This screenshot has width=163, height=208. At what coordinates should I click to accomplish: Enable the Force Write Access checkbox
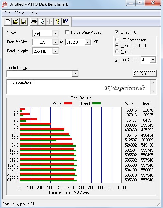[x=67, y=32]
